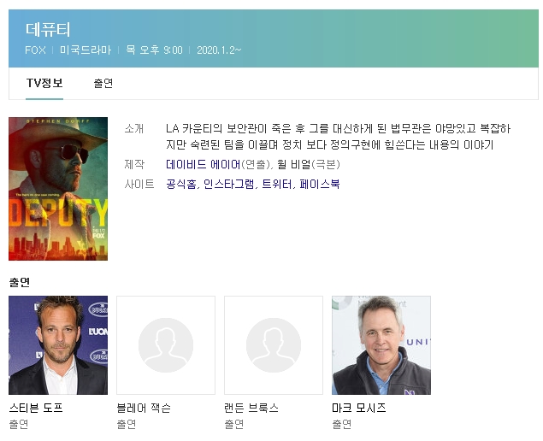Click 블레어 잭슨 placeholder avatar
Image resolution: width=543 pixels, height=441 pixels.
pos(166,345)
